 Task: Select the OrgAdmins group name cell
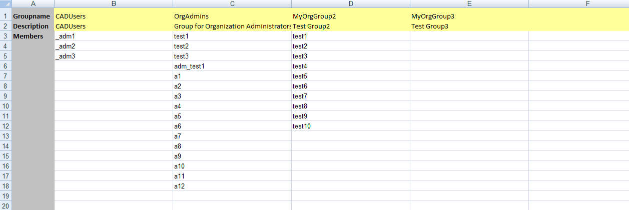[232, 16]
